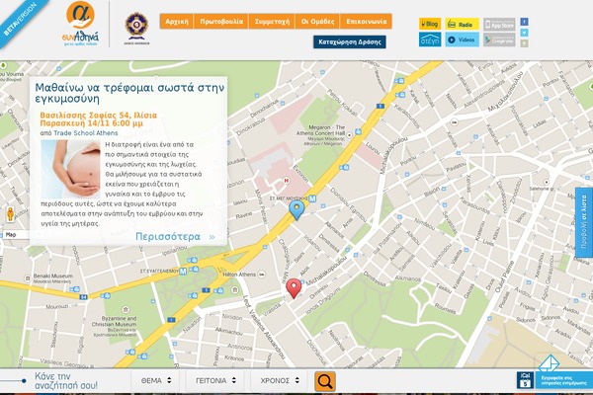Click the Byzantine and Christian Museum marker

pos(126,309)
